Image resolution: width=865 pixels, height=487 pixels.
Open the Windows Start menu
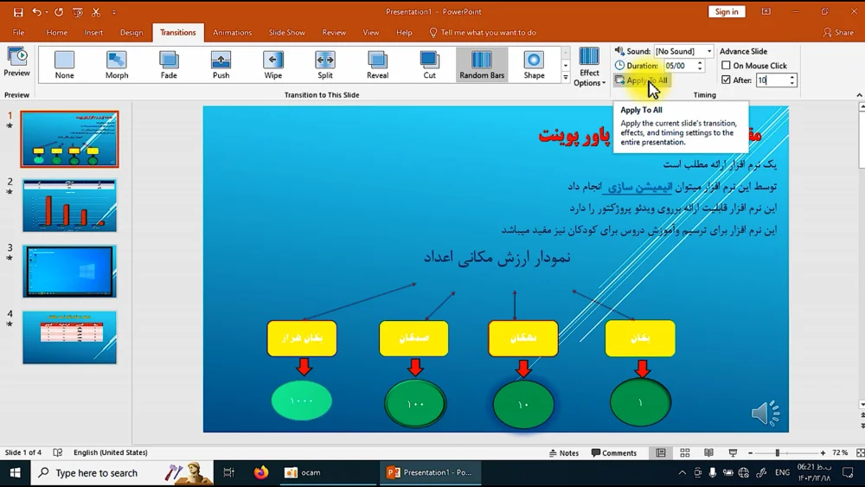point(15,472)
